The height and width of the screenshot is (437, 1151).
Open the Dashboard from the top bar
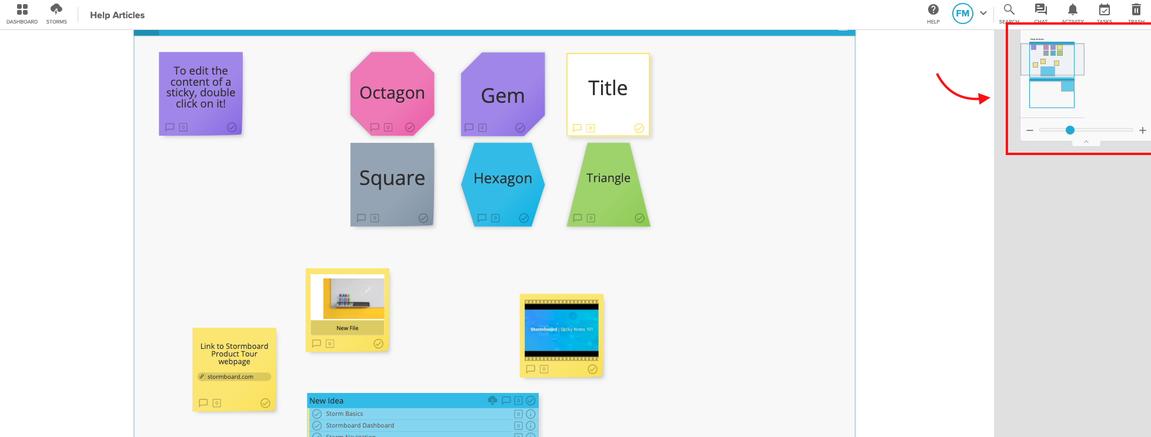pyautogui.click(x=22, y=14)
